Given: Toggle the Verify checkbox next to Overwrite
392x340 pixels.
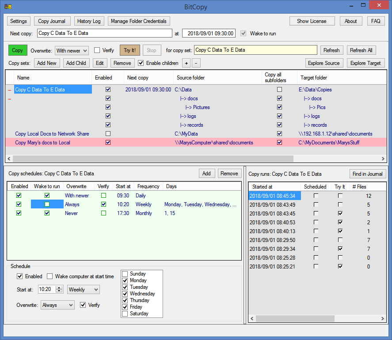Looking at the screenshot, I should pyautogui.click(x=97, y=50).
